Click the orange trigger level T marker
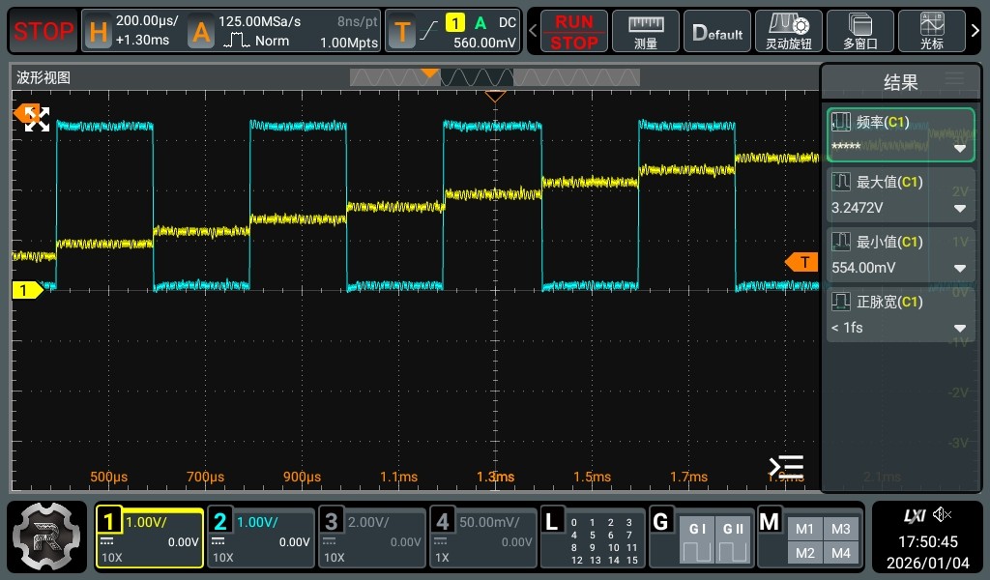990x580 pixels. point(801,262)
